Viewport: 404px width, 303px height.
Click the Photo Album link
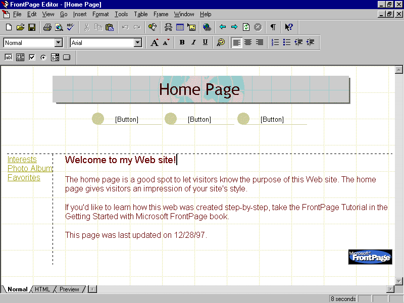[x=30, y=169]
